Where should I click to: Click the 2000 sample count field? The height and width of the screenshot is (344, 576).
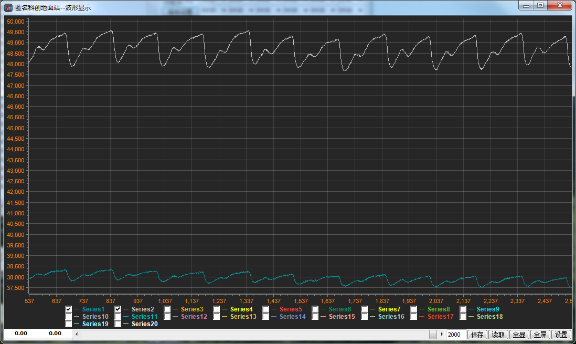(x=456, y=335)
